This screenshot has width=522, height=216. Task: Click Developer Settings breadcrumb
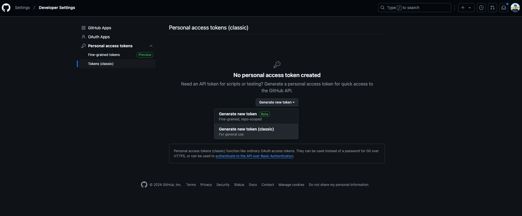pos(57,8)
